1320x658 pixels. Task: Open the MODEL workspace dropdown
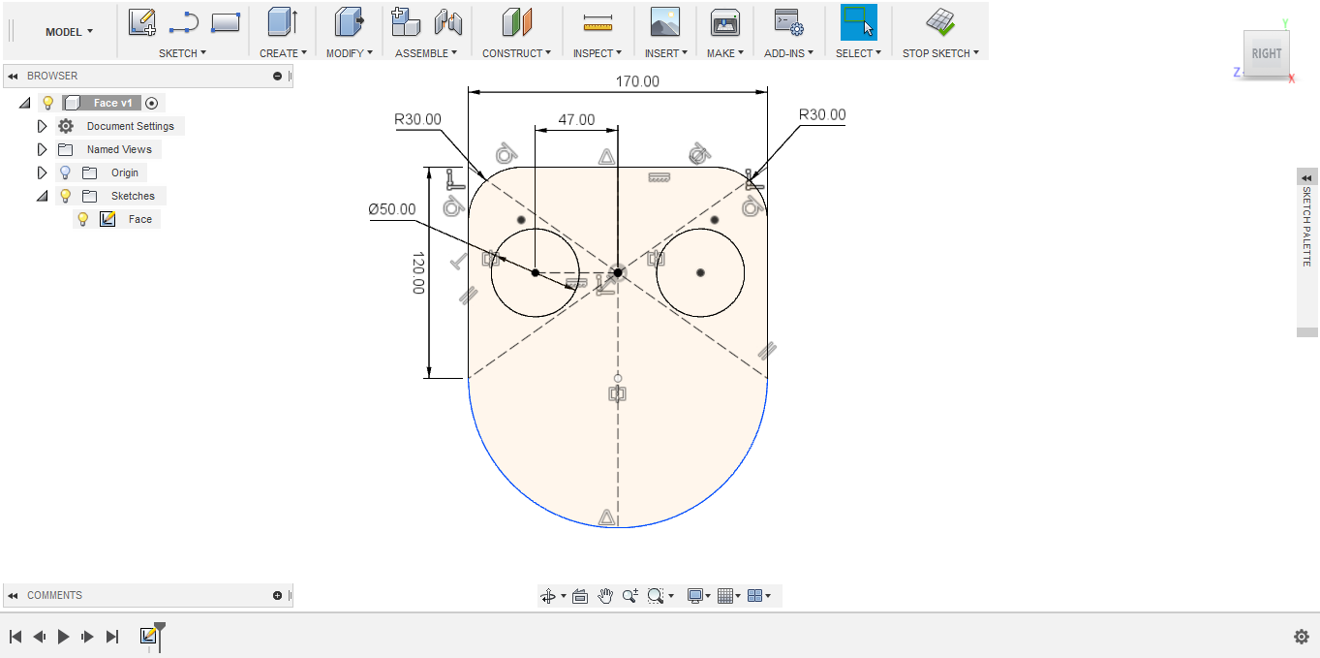(69, 32)
